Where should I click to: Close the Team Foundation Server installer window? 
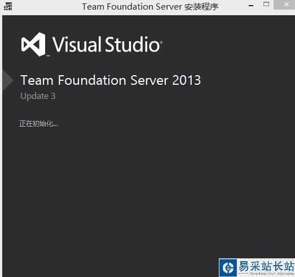[286, 5]
